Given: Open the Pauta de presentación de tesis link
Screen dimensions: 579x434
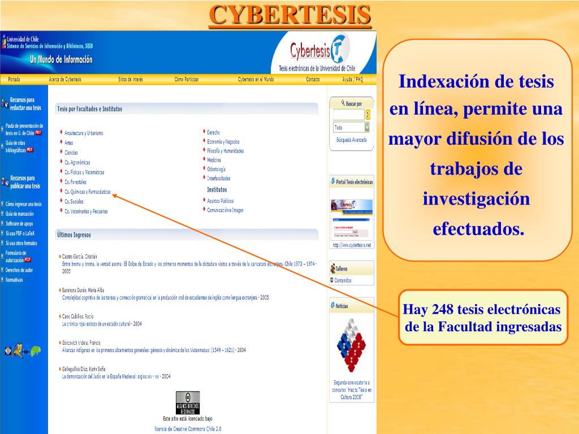Looking at the screenshot, I should pyautogui.click(x=24, y=129).
